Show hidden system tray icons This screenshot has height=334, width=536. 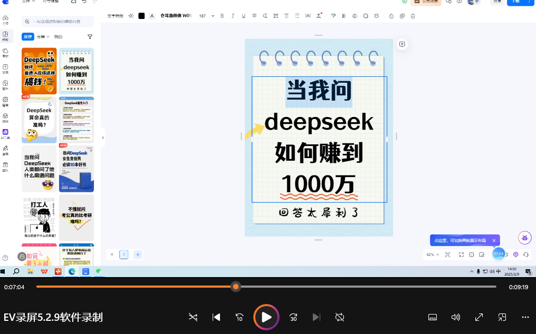(472, 271)
